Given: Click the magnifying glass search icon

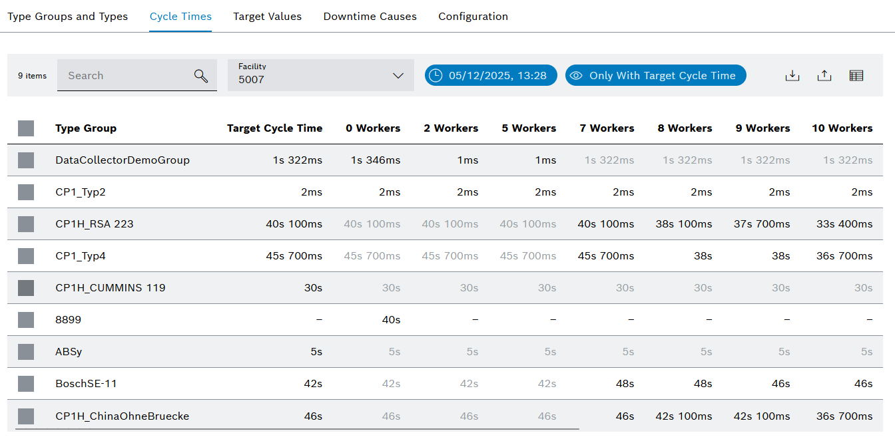Looking at the screenshot, I should pos(201,76).
